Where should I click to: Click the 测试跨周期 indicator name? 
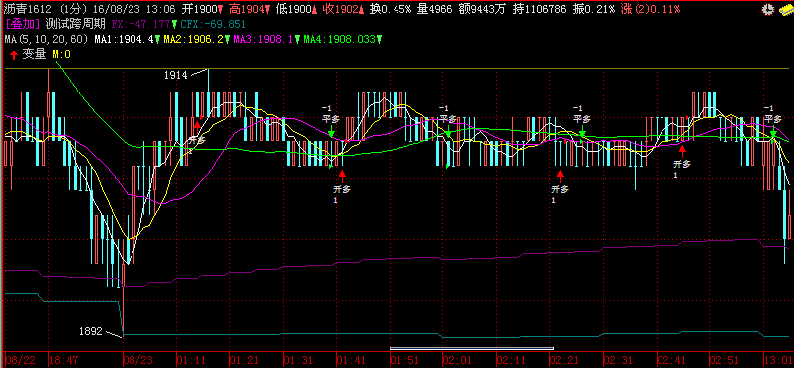click(76, 23)
